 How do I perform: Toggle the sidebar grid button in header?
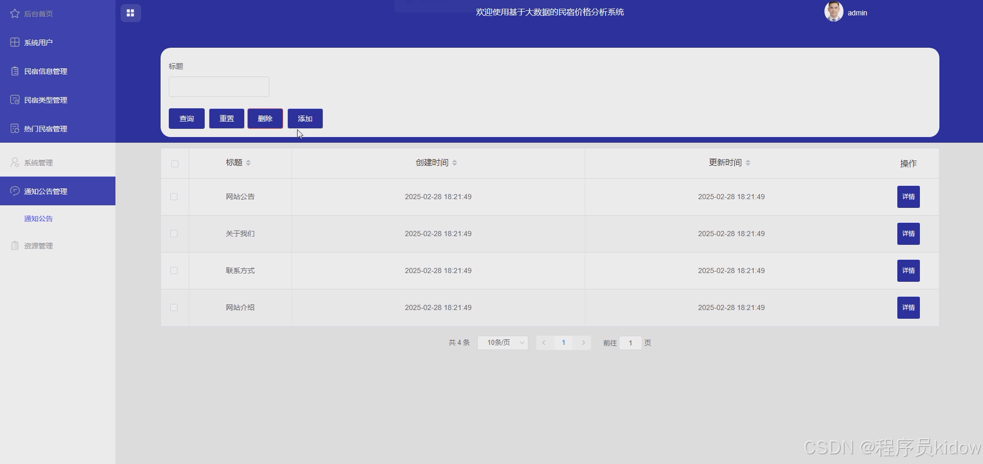tap(131, 13)
